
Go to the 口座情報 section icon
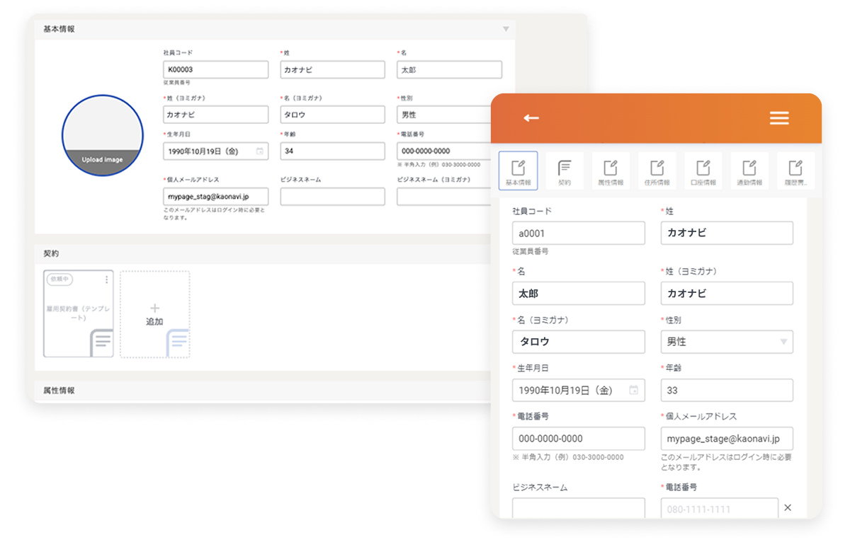pos(703,171)
